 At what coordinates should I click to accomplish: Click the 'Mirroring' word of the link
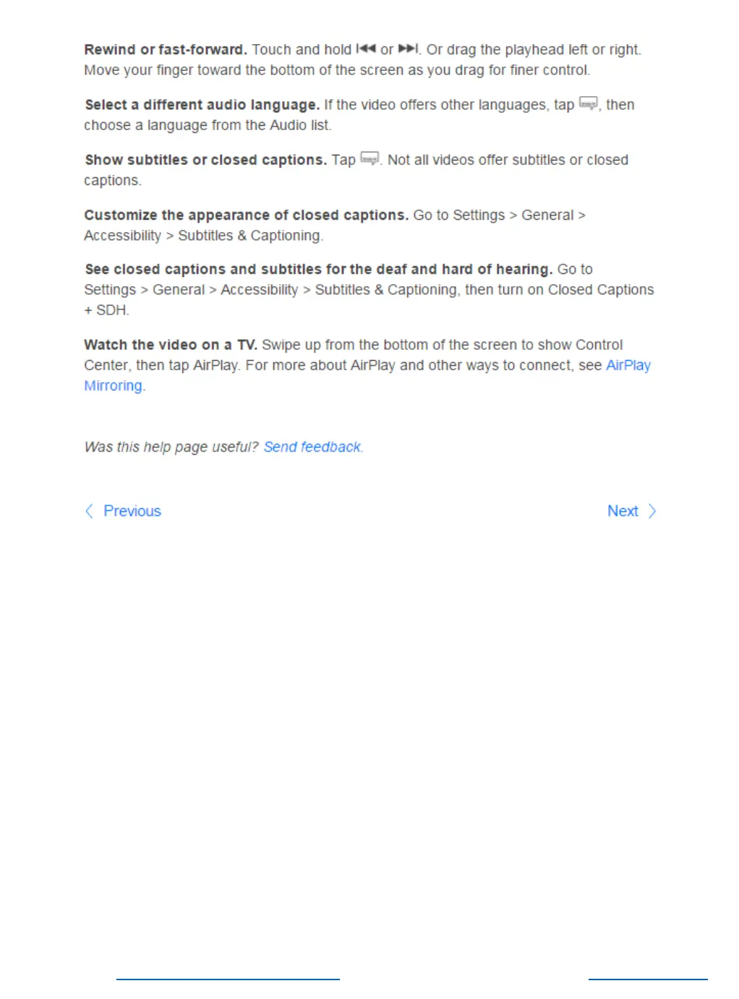pyautogui.click(x=113, y=385)
